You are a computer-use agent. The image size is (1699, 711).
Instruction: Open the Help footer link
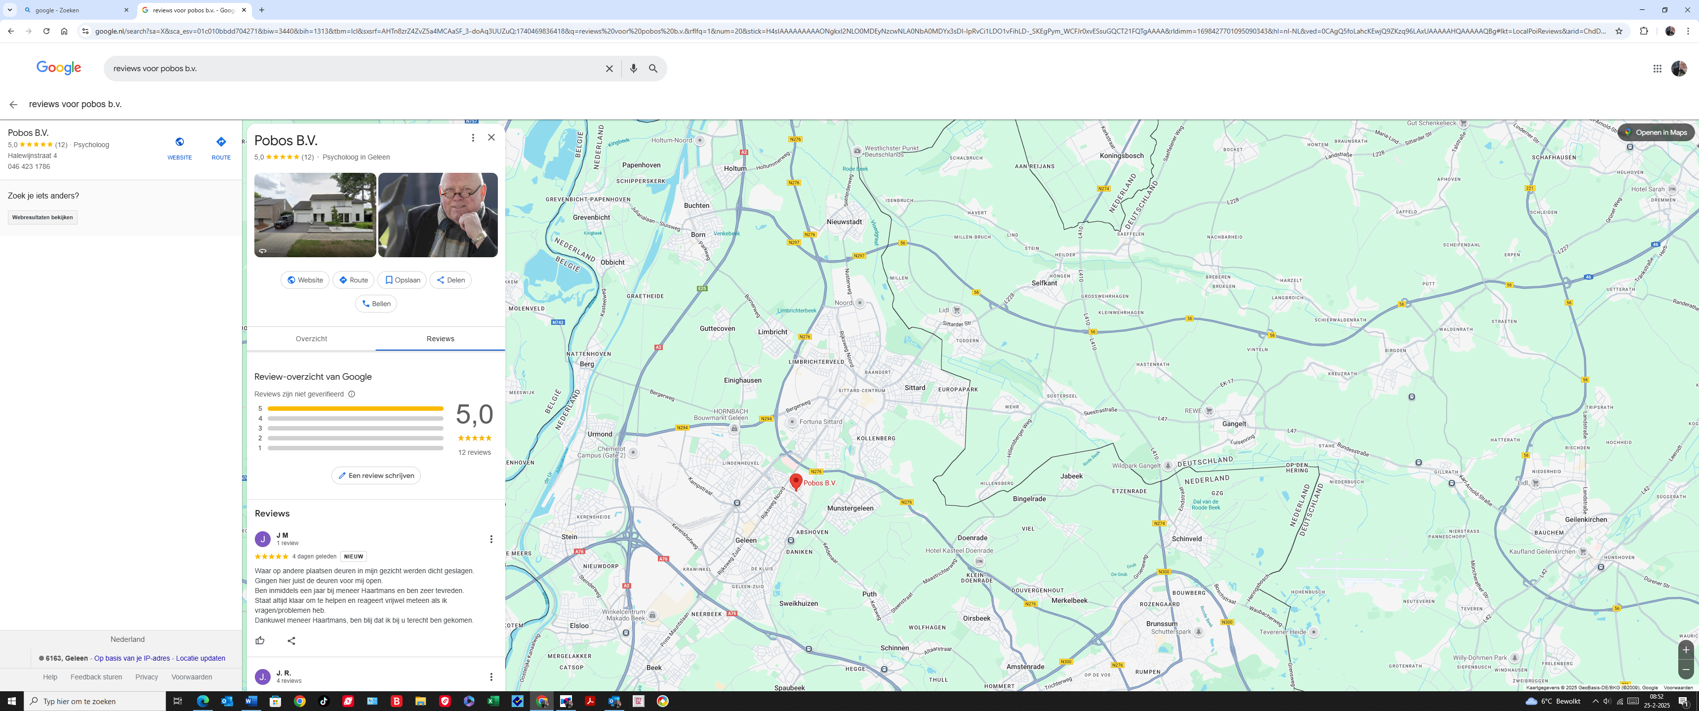(x=50, y=677)
